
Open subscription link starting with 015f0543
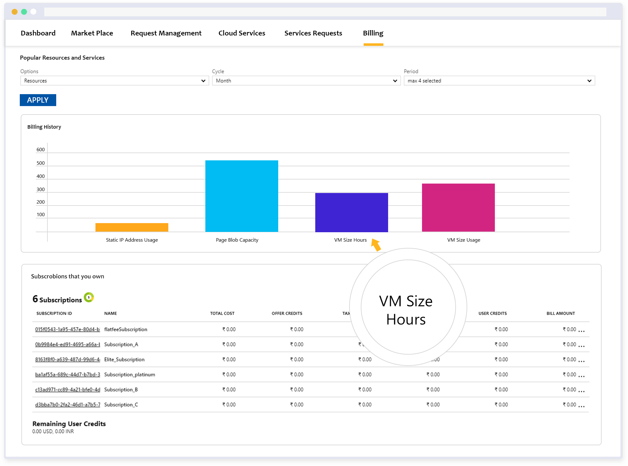pos(67,329)
